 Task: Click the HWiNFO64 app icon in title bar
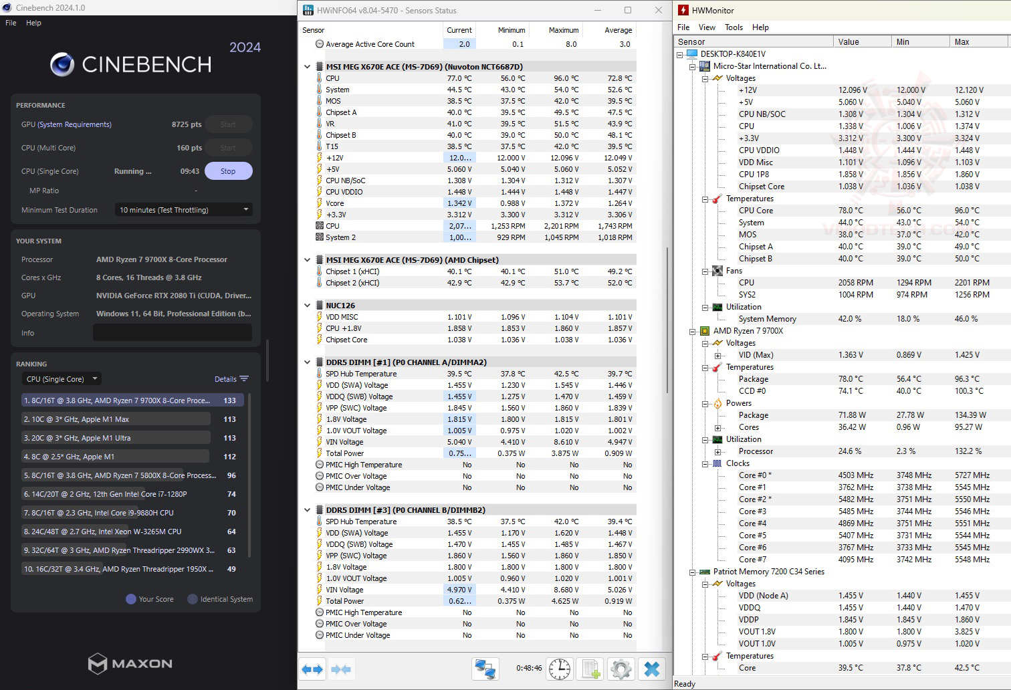point(308,10)
